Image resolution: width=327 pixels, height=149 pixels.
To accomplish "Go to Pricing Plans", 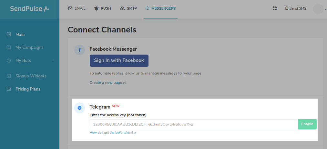I will pyautogui.click(x=28, y=89).
